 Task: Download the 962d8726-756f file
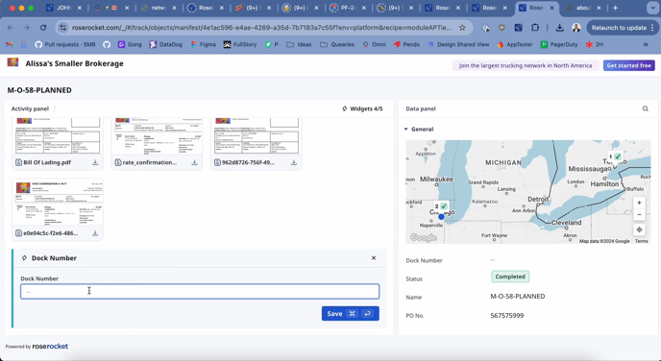294,162
